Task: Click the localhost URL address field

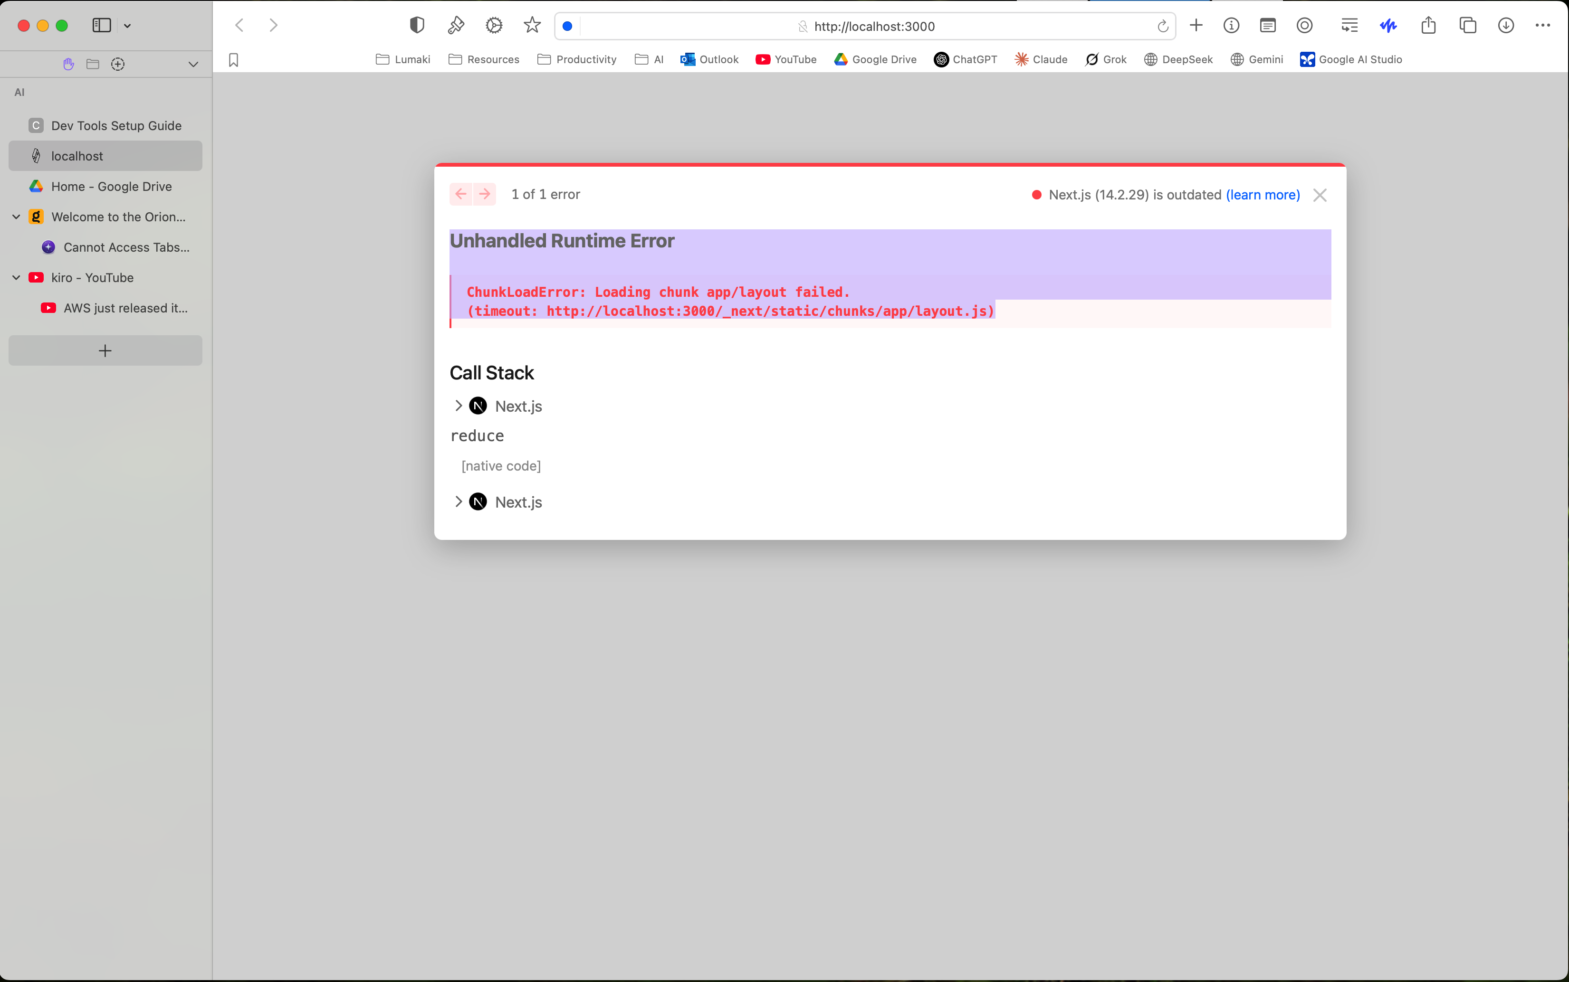Action: click(874, 27)
